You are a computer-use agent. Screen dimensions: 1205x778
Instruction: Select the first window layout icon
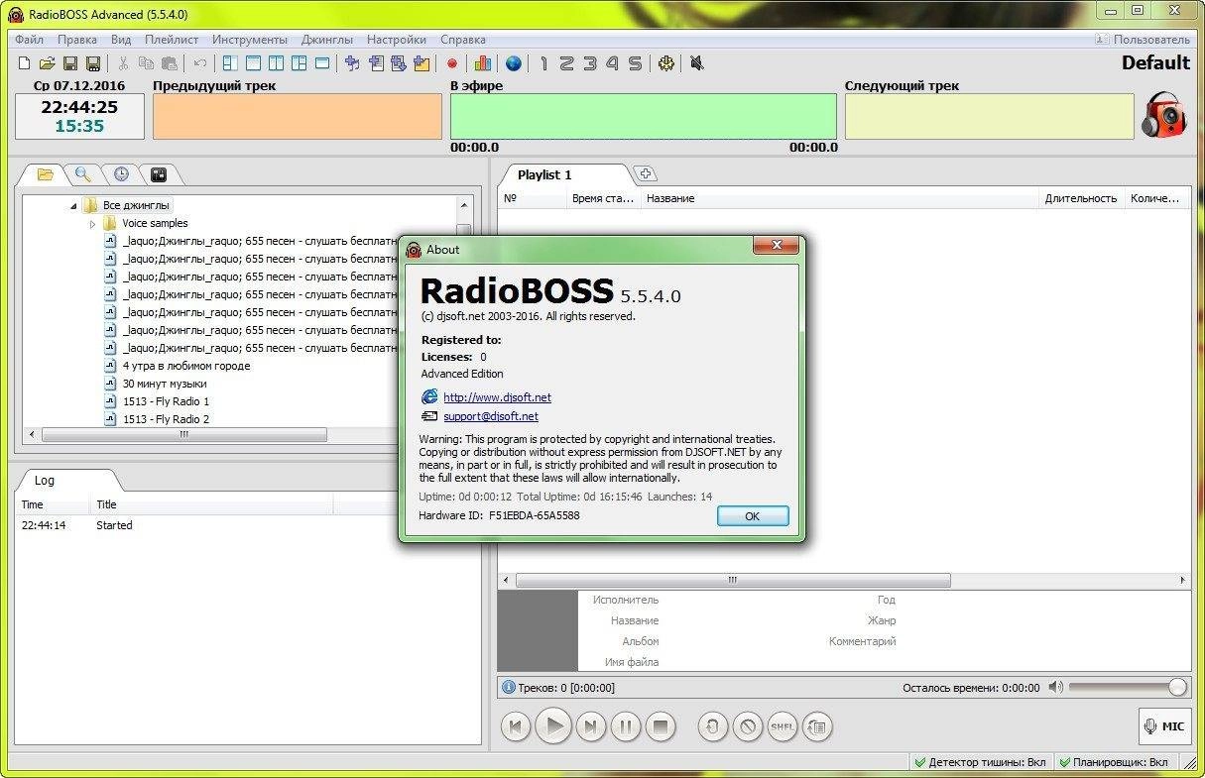coord(230,63)
